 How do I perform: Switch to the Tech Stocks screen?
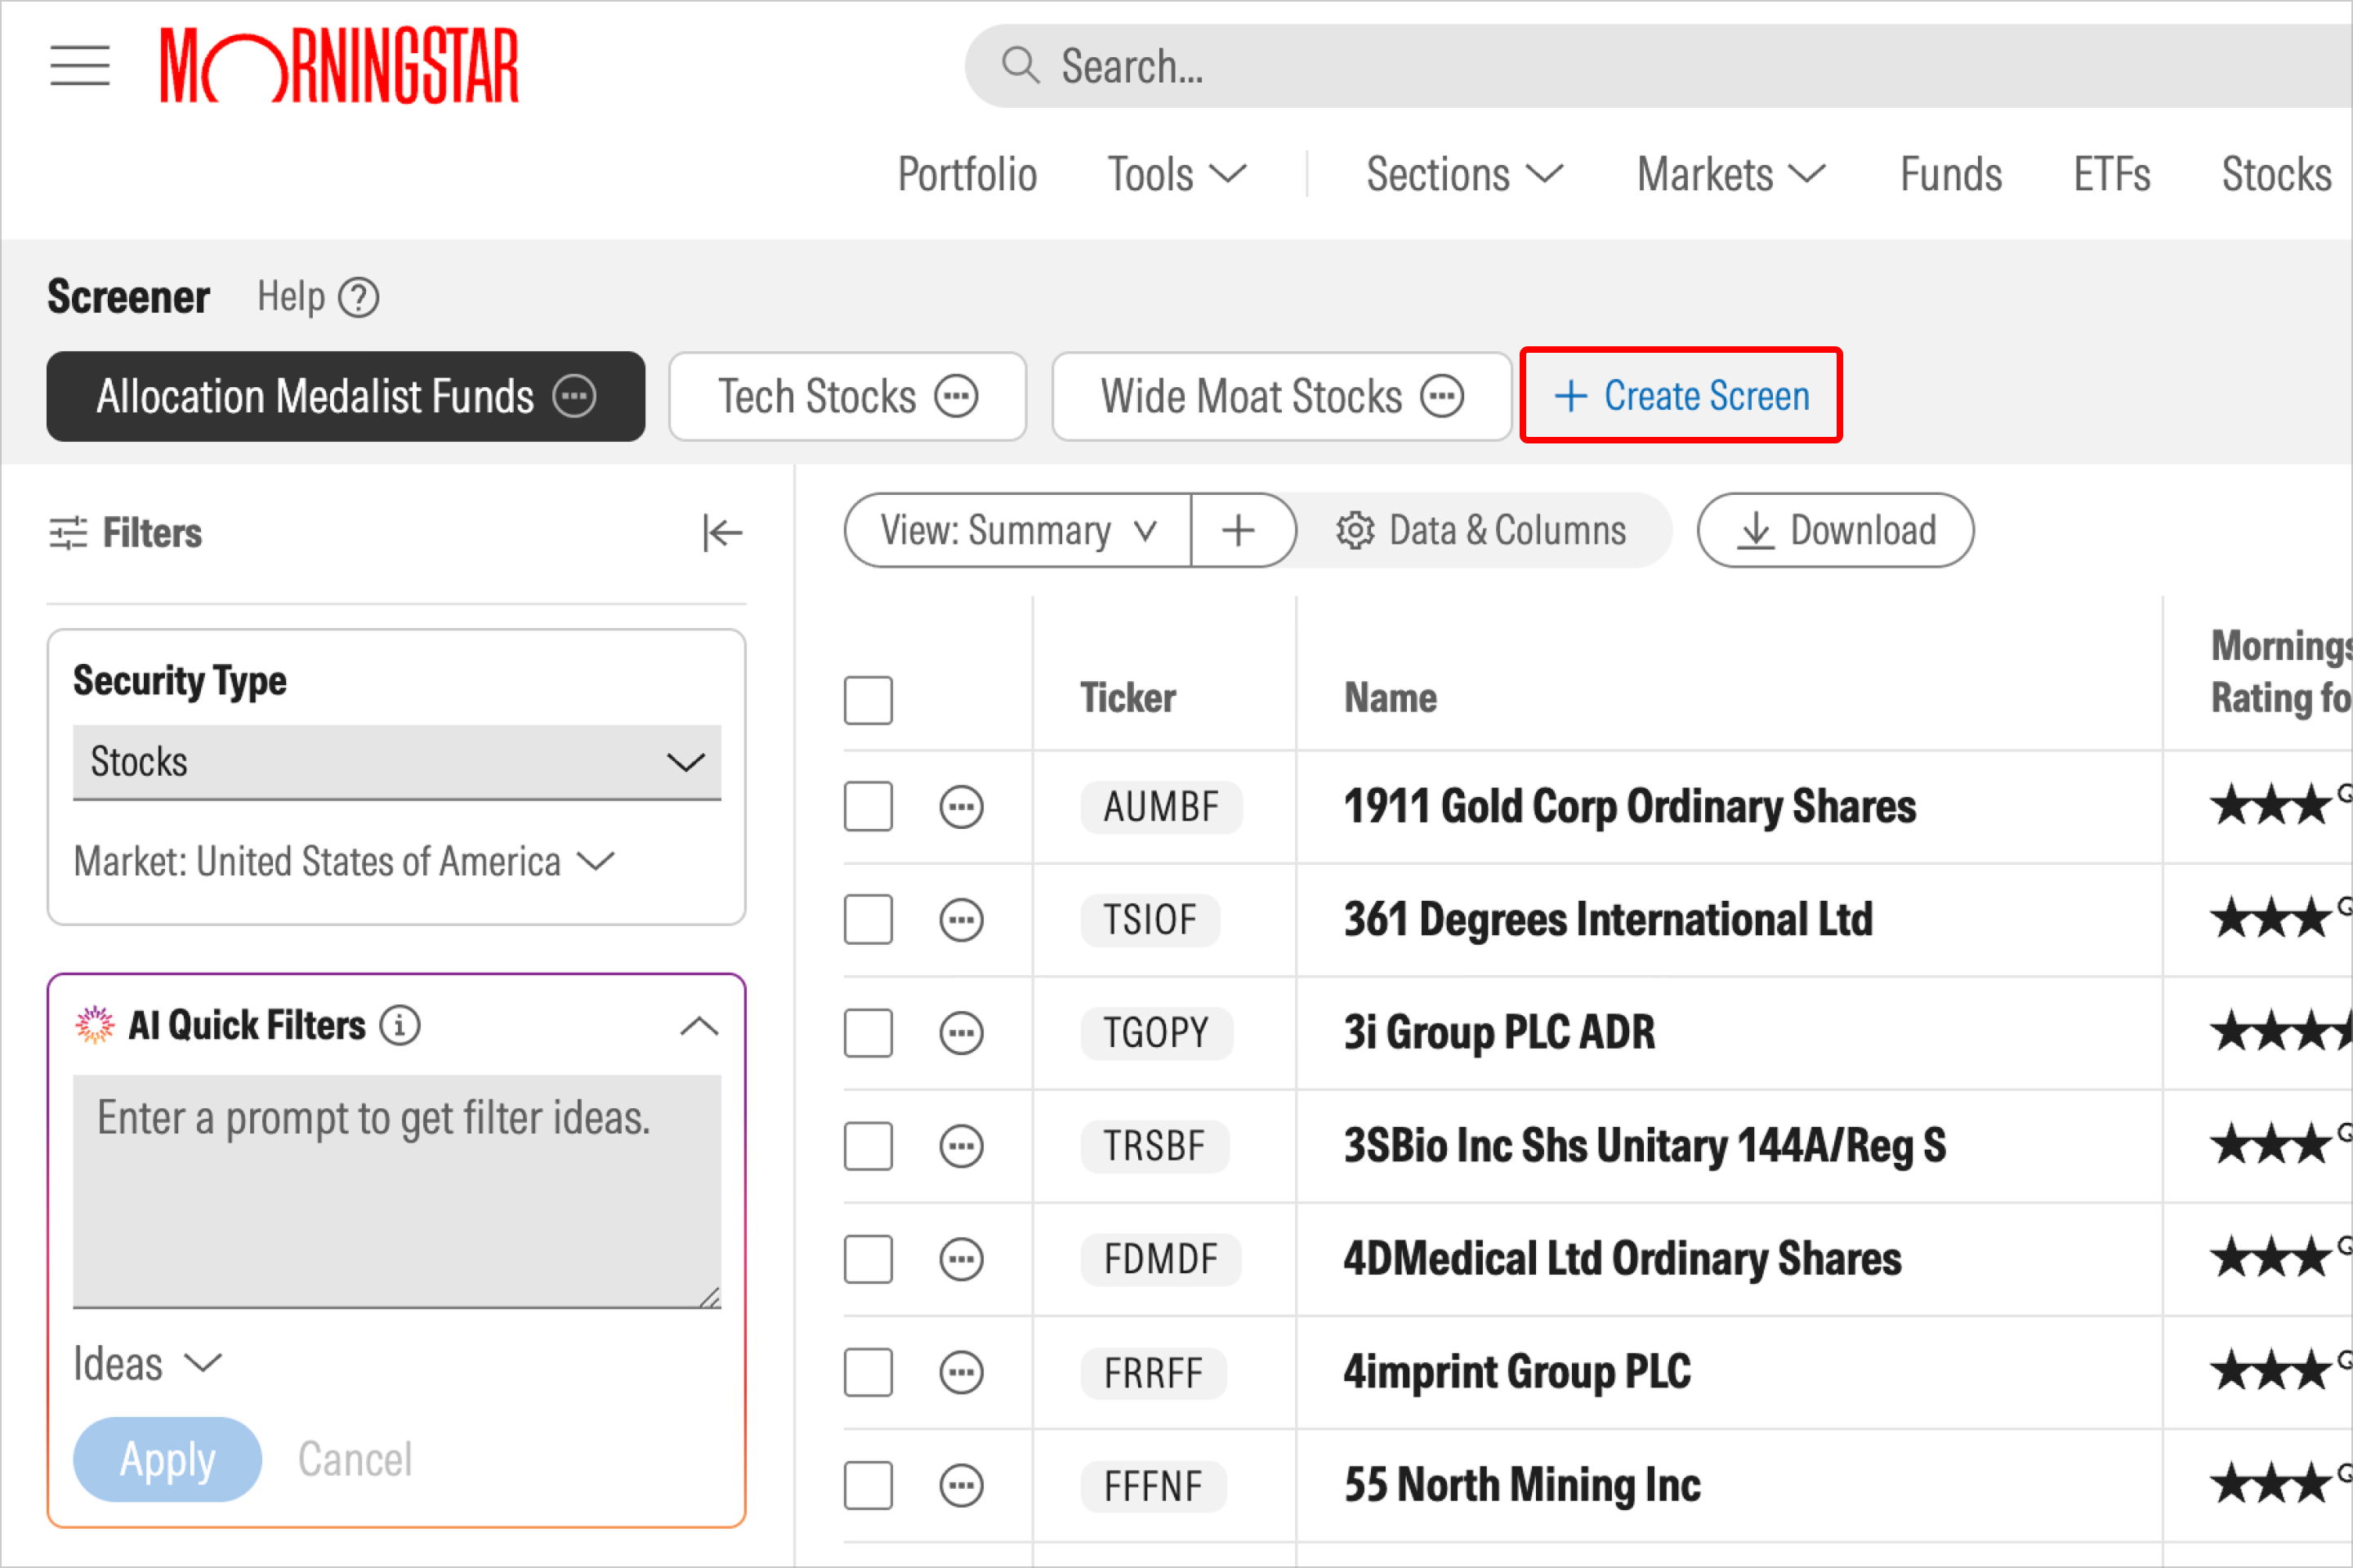(817, 397)
